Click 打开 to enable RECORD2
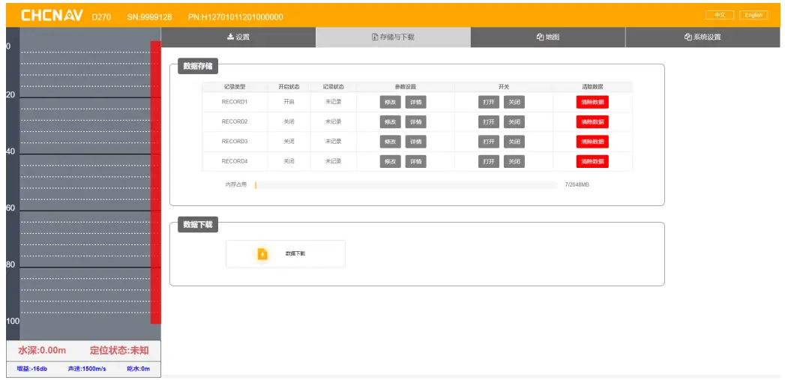The height and width of the screenshot is (380, 785). (489, 121)
